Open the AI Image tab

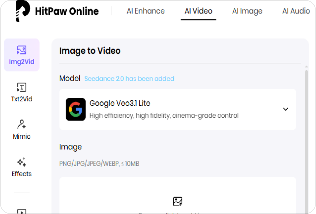(247, 11)
